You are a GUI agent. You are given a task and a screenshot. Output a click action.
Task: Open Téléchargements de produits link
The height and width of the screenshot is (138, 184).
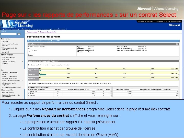pos(9,49)
